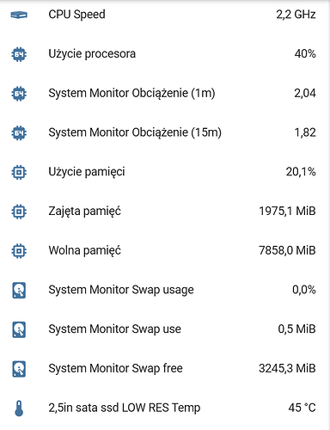The image size is (330, 430).
Task: Click the Użycie pamięci memory icon
Action: point(19,172)
